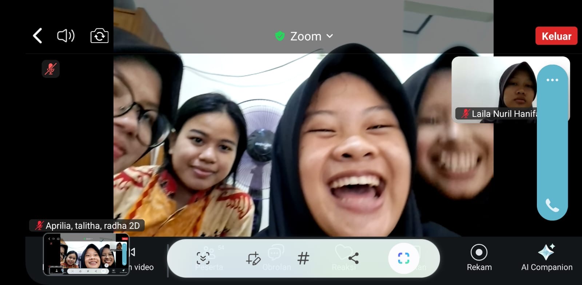Share the screenshot via share icon

click(353, 258)
